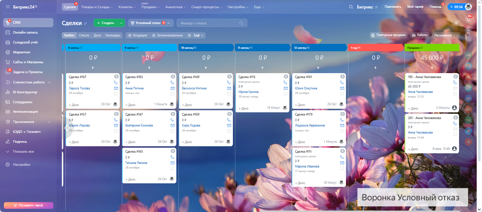
Task: Switch to the Календарь view tab
Action: (113, 35)
